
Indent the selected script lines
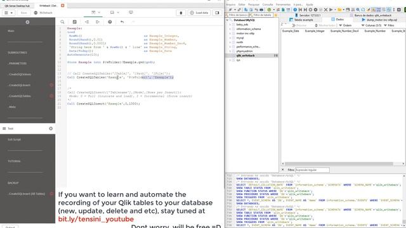(x=87, y=22)
